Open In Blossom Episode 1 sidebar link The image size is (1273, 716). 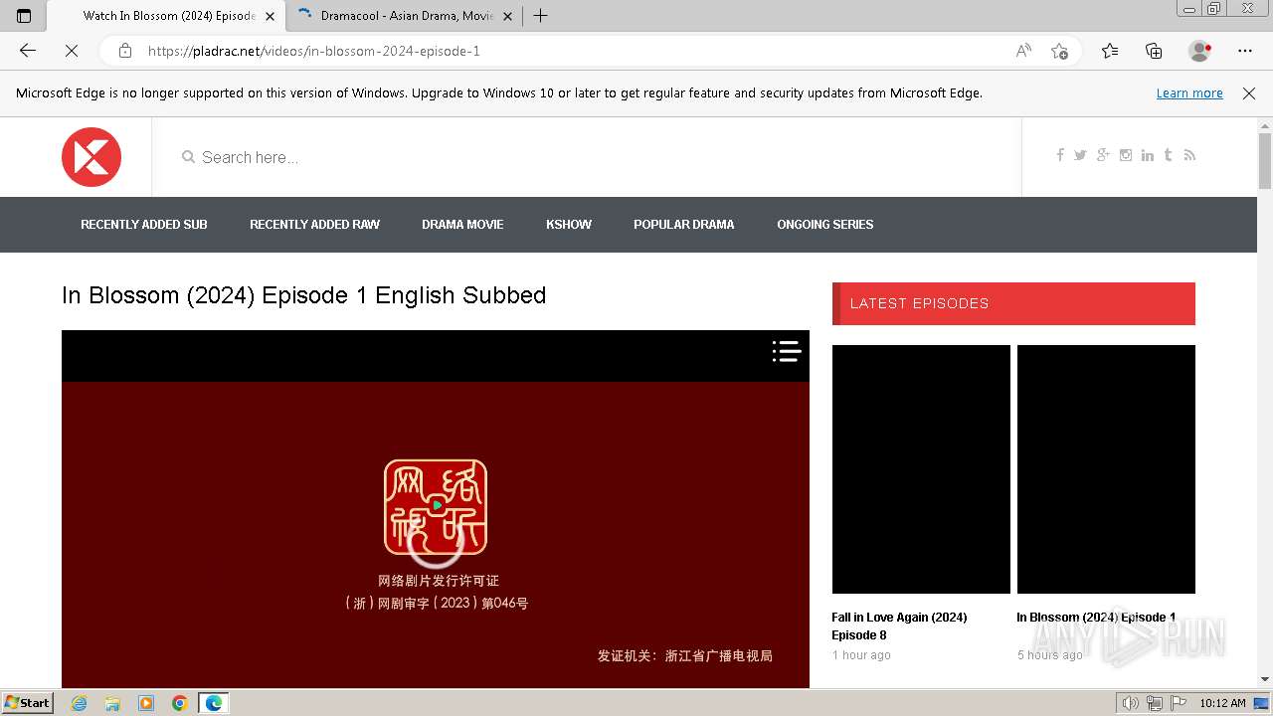[x=1096, y=618]
